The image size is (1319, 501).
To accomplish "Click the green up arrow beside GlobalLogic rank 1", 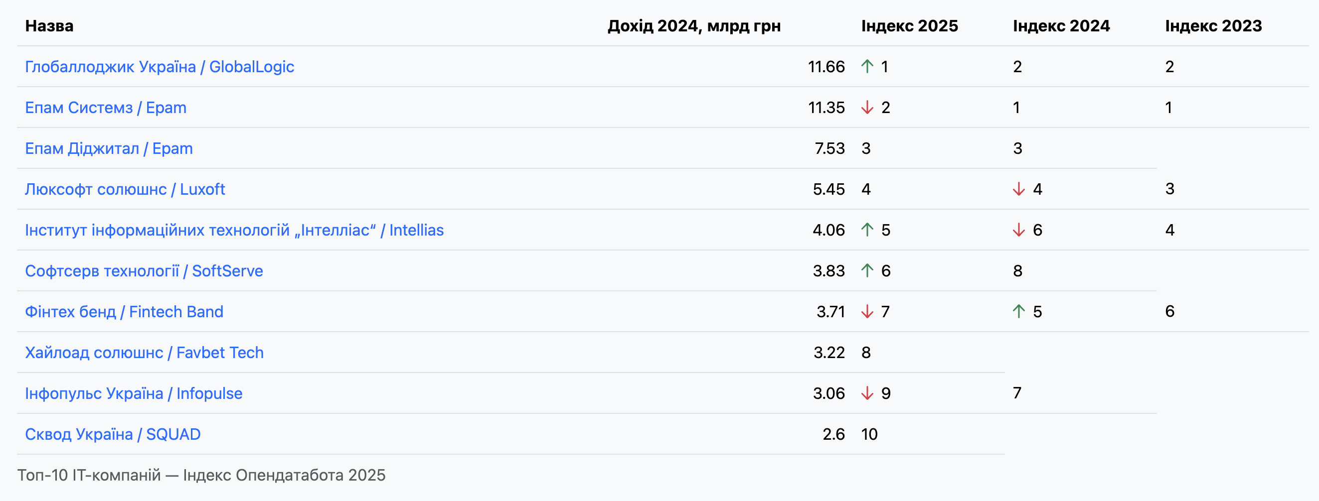I will pos(867,67).
